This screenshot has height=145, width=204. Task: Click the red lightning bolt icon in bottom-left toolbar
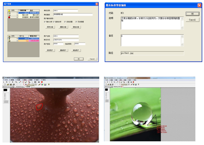tap(42, 82)
